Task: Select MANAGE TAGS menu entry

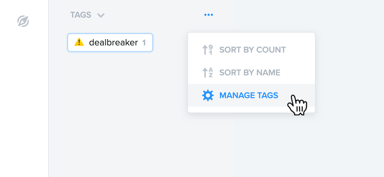Action: pyautogui.click(x=251, y=95)
